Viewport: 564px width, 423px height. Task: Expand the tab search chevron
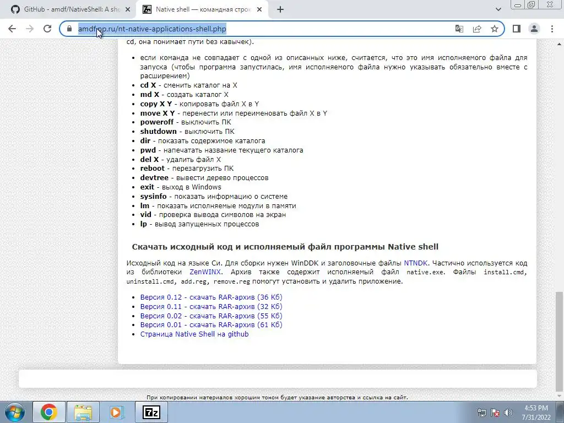coord(498,10)
